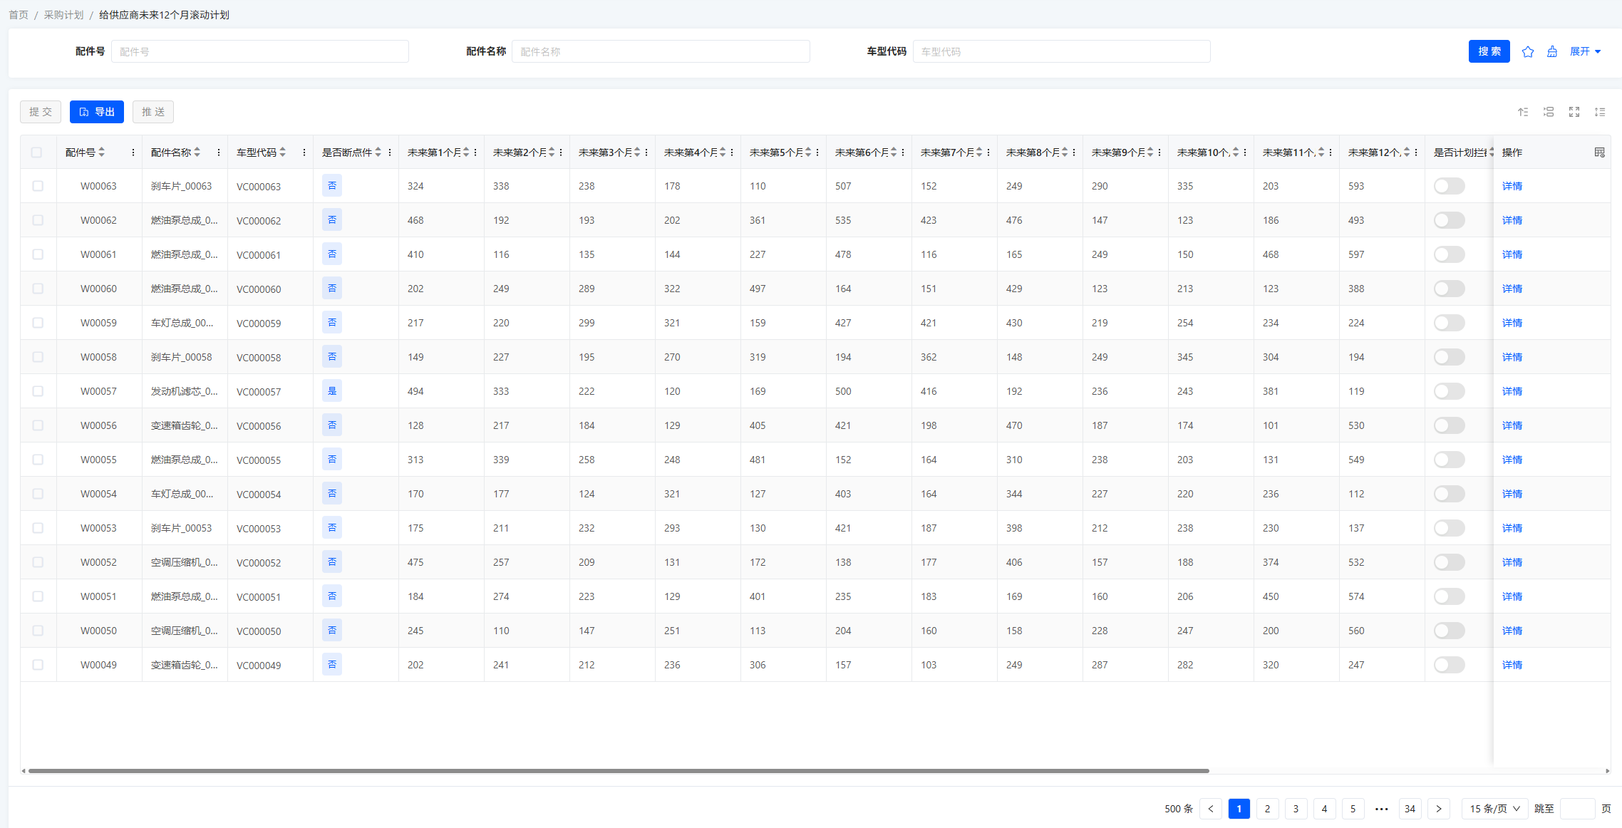This screenshot has height=828, width=1622.
Task: Select the checkbox for row W00063
Action: tap(38, 186)
